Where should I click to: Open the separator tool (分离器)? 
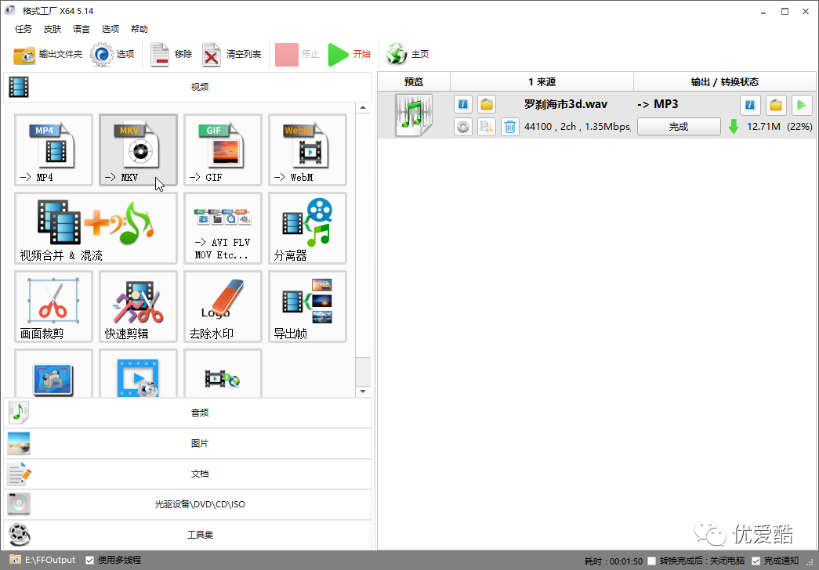(307, 228)
